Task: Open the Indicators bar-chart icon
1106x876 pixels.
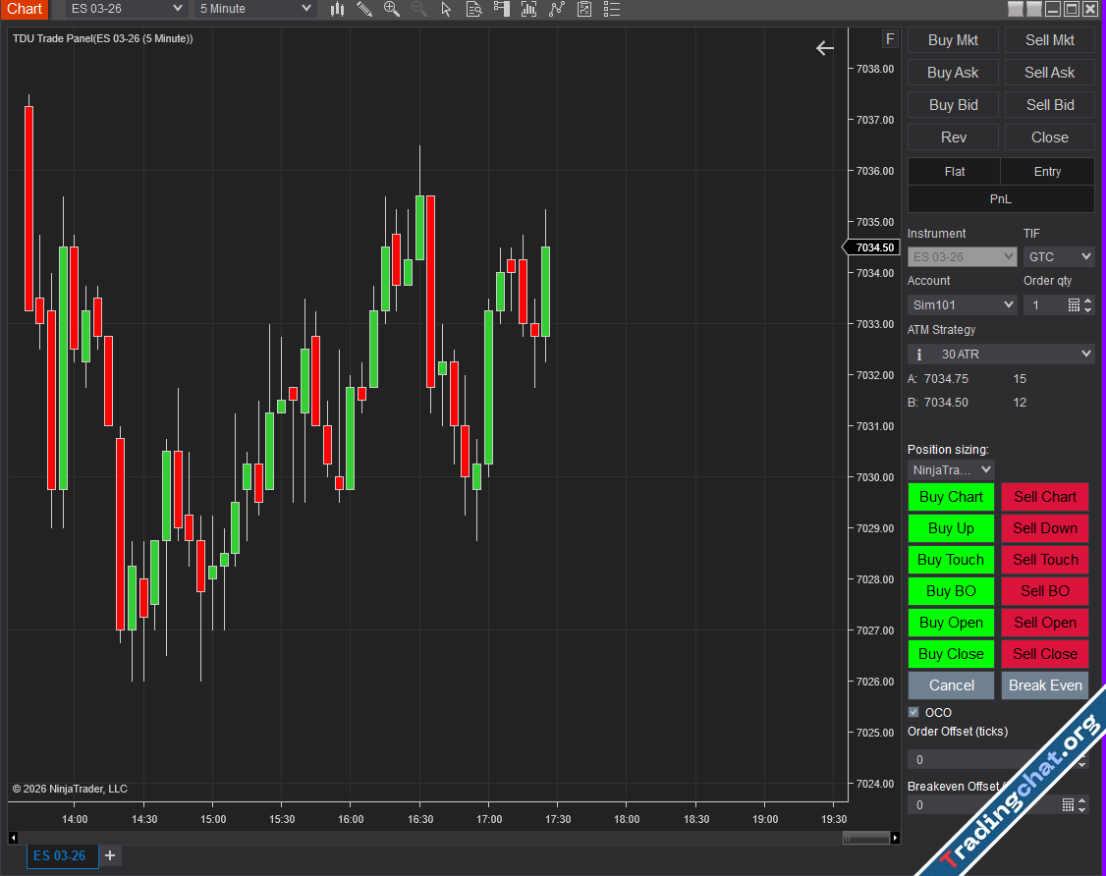Action: pyautogui.click(x=529, y=9)
